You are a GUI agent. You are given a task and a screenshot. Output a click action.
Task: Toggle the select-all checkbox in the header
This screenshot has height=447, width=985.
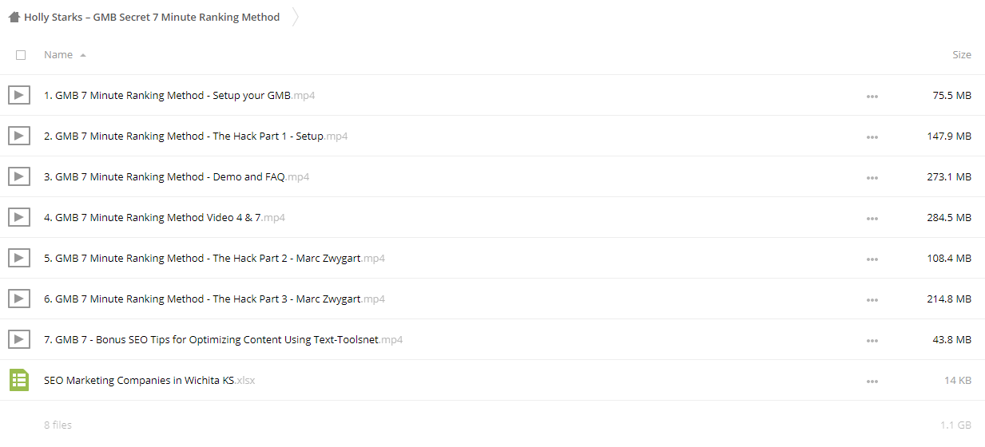[21, 55]
